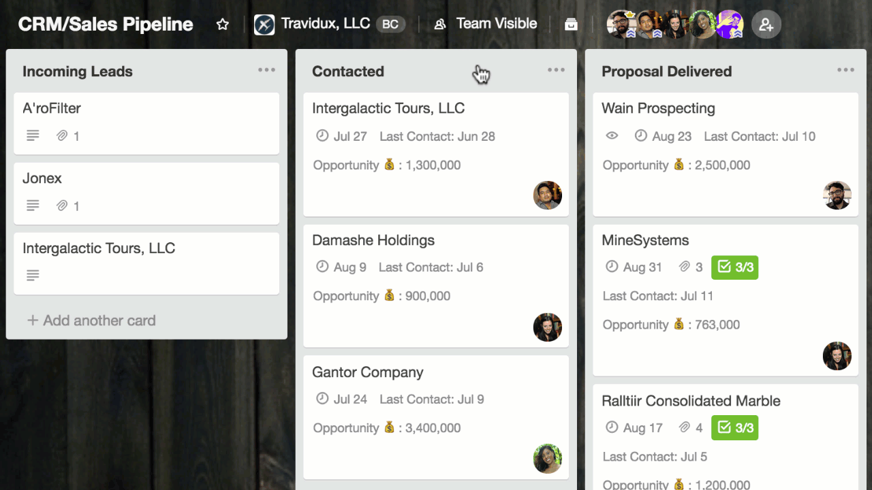Click A'roFilter card attachment icon
Image resolution: width=872 pixels, height=490 pixels.
62,136
